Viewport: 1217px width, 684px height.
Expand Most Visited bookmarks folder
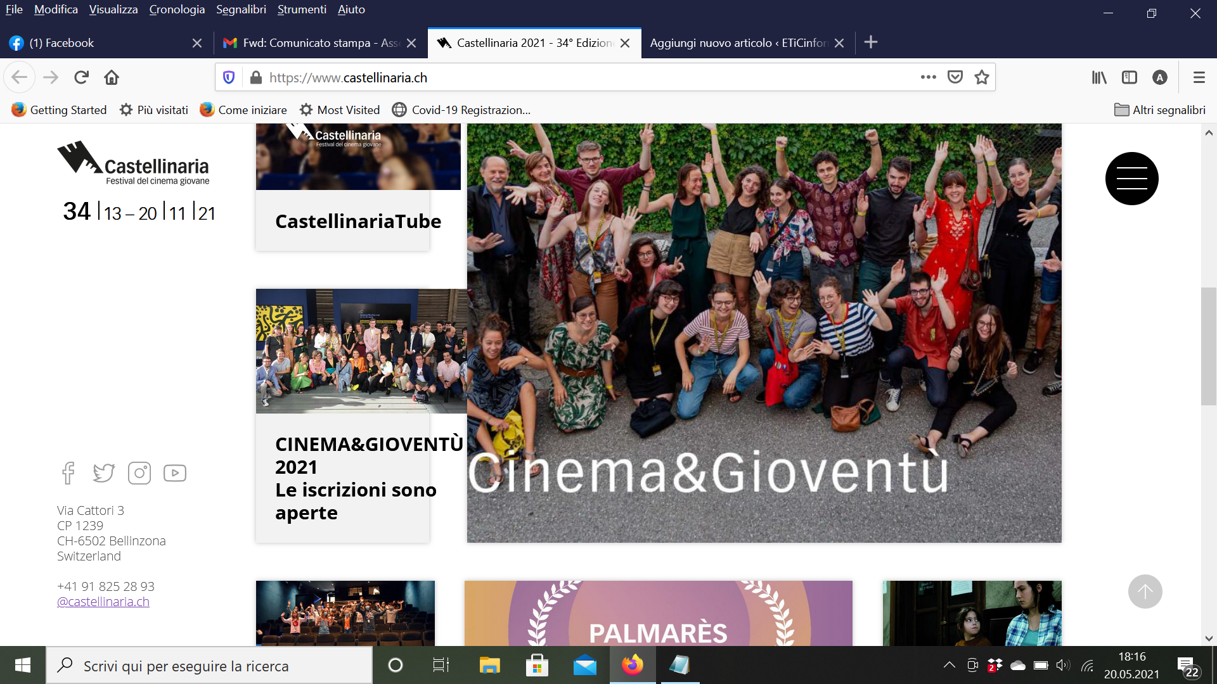coord(340,110)
